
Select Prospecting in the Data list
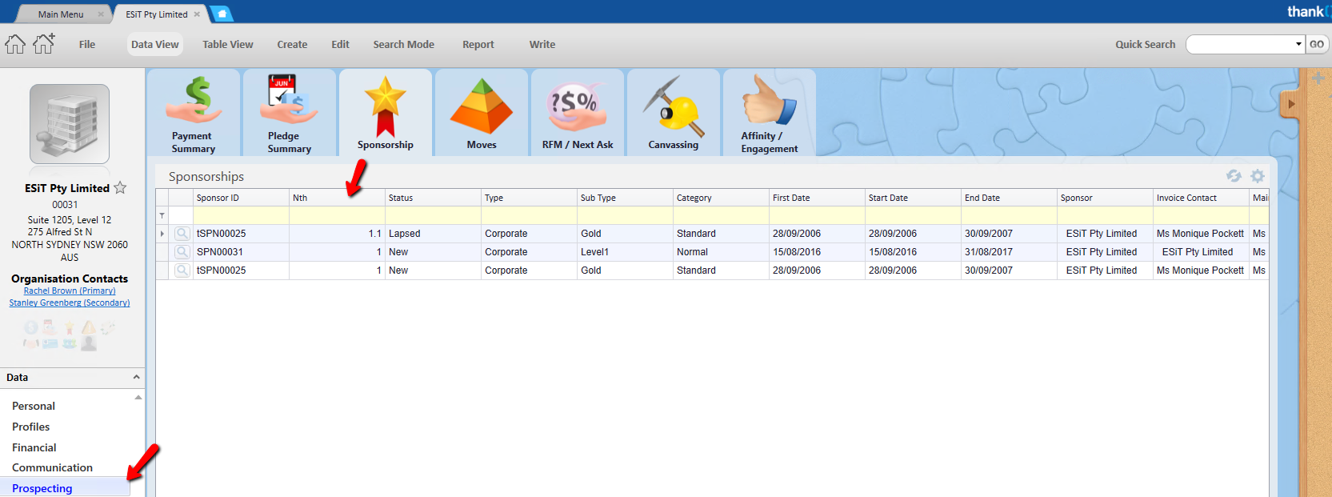click(x=42, y=488)
